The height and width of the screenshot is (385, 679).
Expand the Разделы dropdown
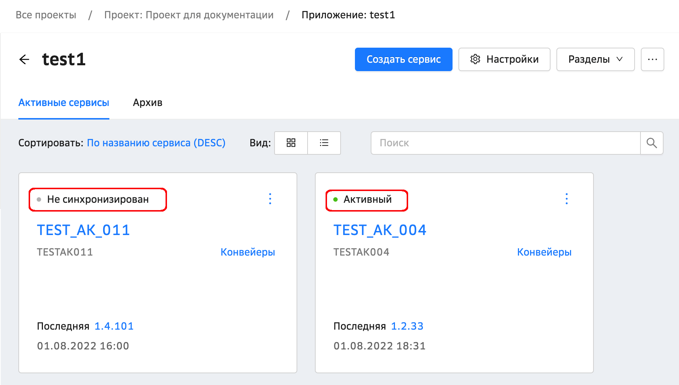[x=595, y=59]
